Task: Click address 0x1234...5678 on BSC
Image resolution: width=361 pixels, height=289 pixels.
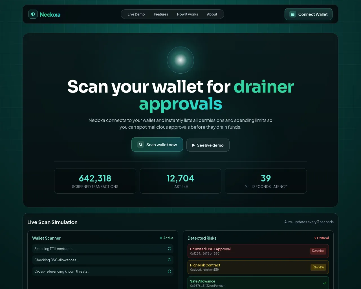Action: point(205,253)
